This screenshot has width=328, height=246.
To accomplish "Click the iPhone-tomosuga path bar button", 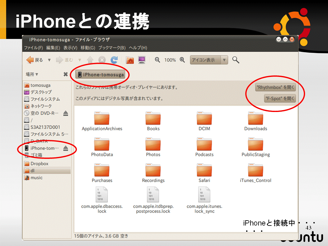I will (101, 74).
